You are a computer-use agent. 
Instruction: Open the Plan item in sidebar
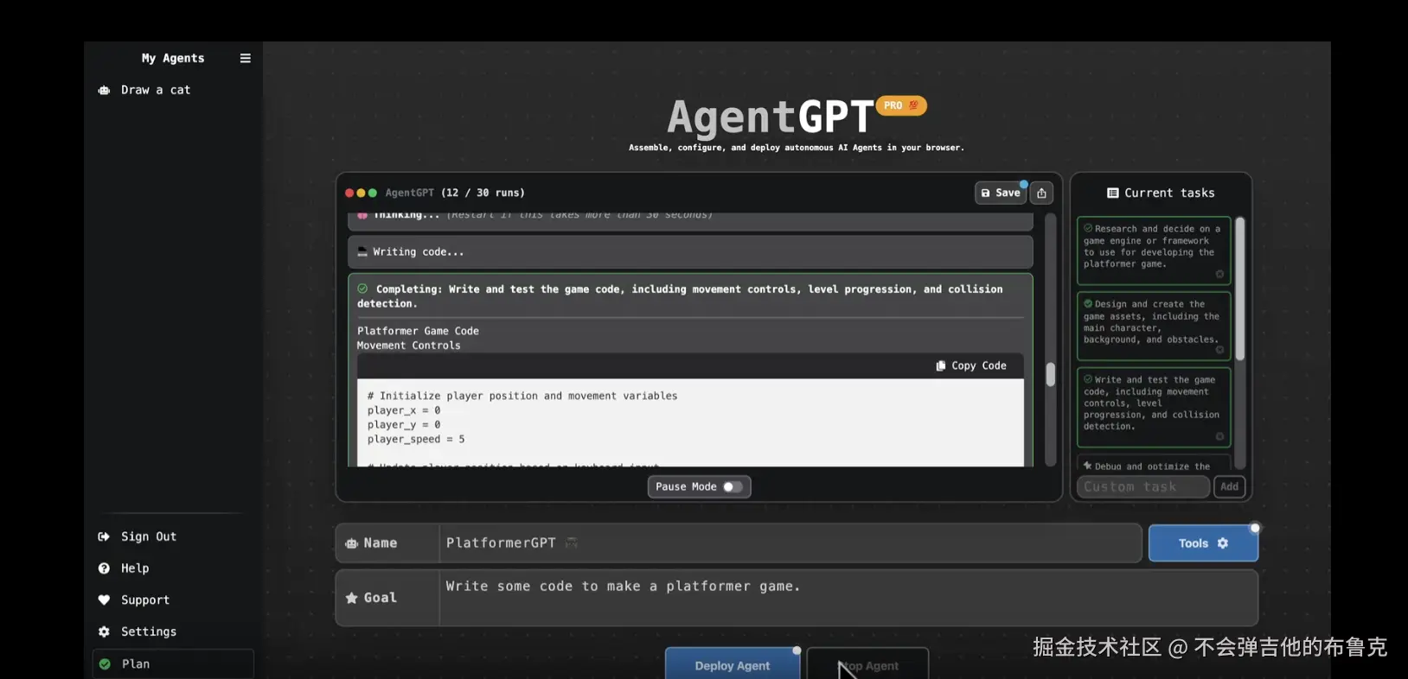(173, 663)
